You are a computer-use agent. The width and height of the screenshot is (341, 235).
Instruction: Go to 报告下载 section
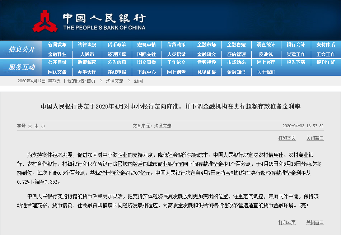296,62
